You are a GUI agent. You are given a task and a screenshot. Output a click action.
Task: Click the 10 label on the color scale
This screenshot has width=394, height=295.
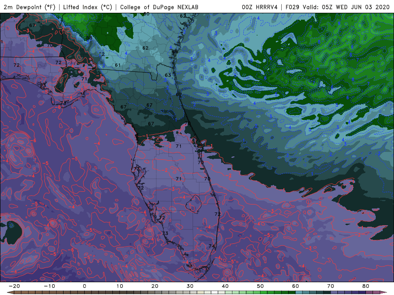[x=120, y=286]
